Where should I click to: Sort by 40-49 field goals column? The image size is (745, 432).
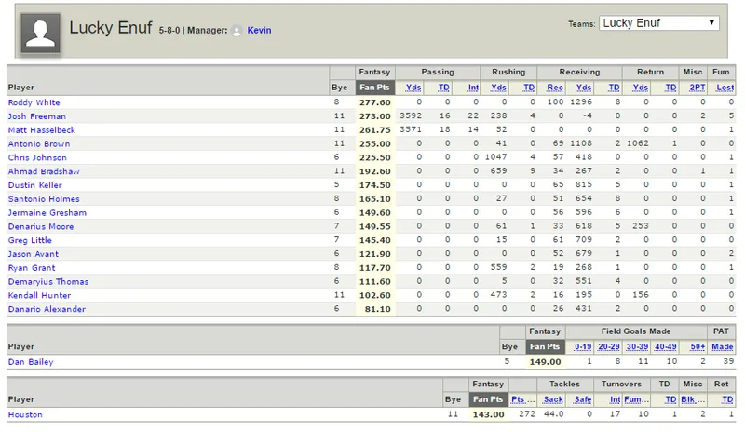666,346
